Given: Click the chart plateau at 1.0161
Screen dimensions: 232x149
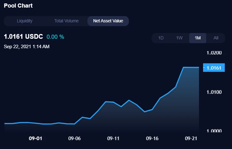Looking at the screenshot, I should click(191, 67).
